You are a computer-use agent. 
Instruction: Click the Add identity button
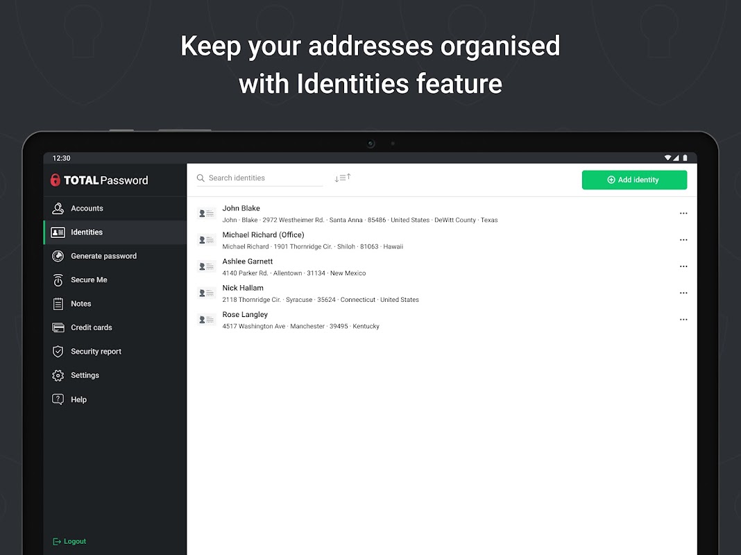(634, 180)
